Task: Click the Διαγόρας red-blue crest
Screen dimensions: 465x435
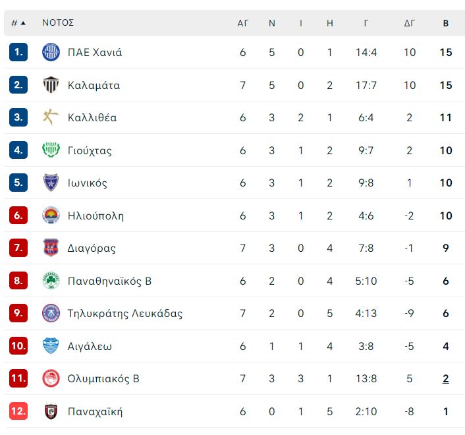Action: [x=51, y=248]
